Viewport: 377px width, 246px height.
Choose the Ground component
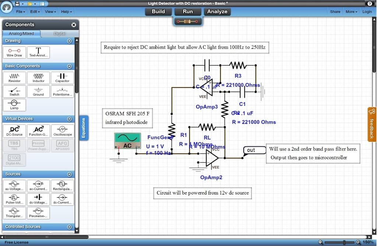tap(38, 92)
